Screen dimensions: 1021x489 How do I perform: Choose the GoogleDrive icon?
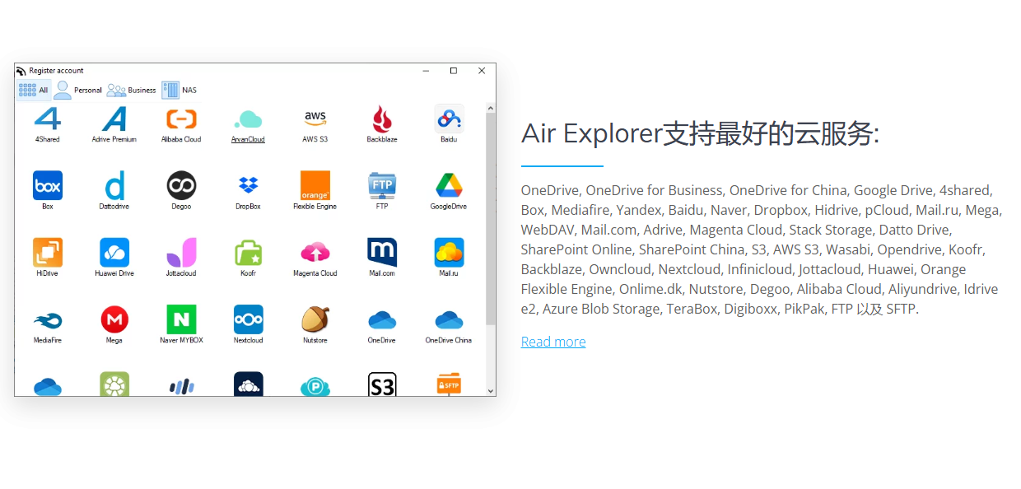coord(449,186)
